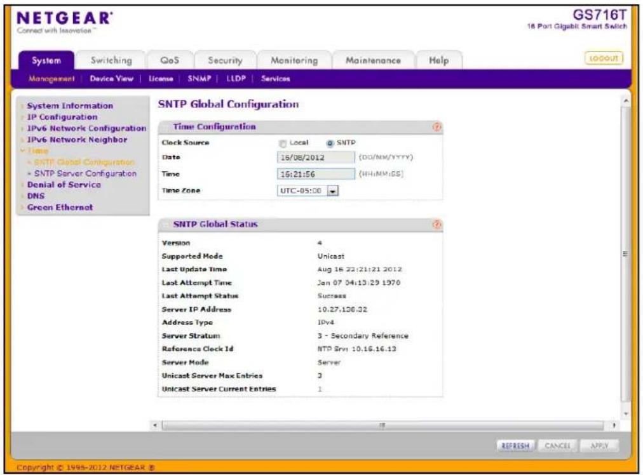Image resolution: width=643 pixels, height=475 pixels.
Task: Click the APPLY button
Action: pos(599,446)
